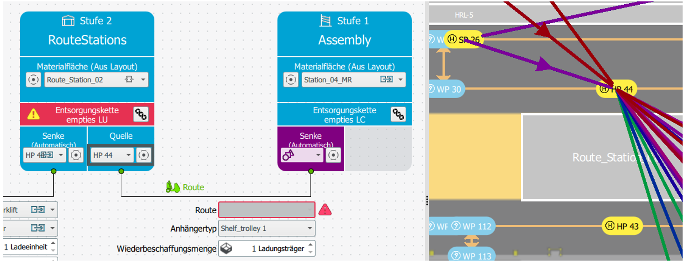This screenshot has width=684, height=262.
Task: Click the yellow warning triangle on empties LU
Action: [x=34, y=114]
